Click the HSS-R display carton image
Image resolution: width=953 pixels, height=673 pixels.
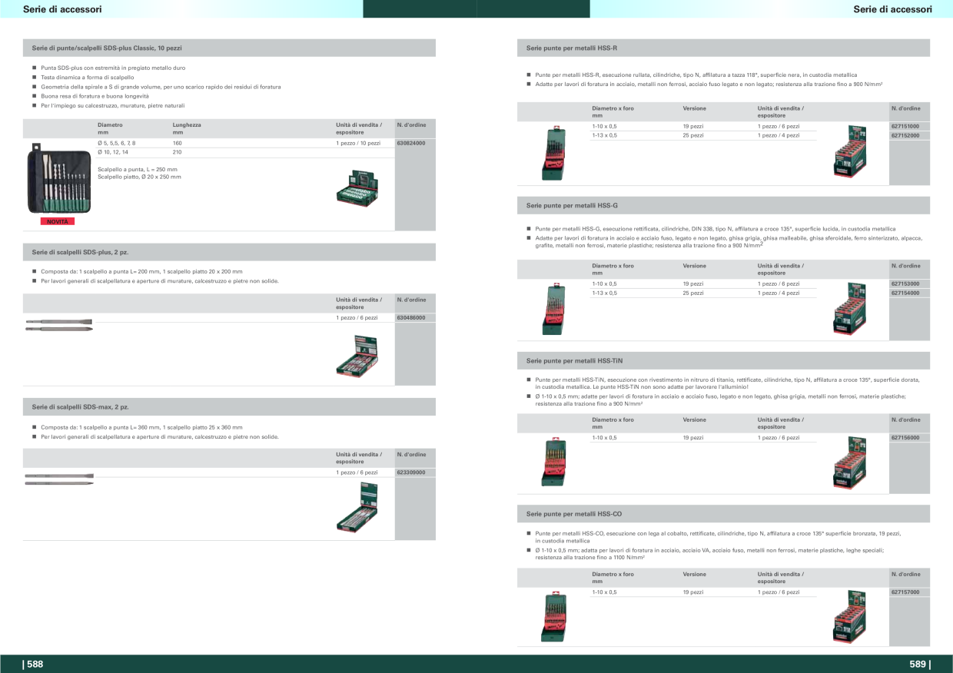tap(850, 152)
